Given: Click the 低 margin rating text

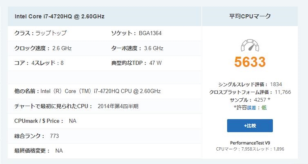Looking at the screenshot, I should (x=264, y=108).
